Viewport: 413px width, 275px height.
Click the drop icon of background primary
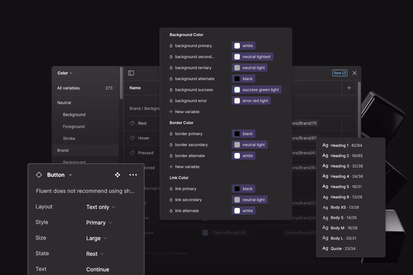(171, 46)
